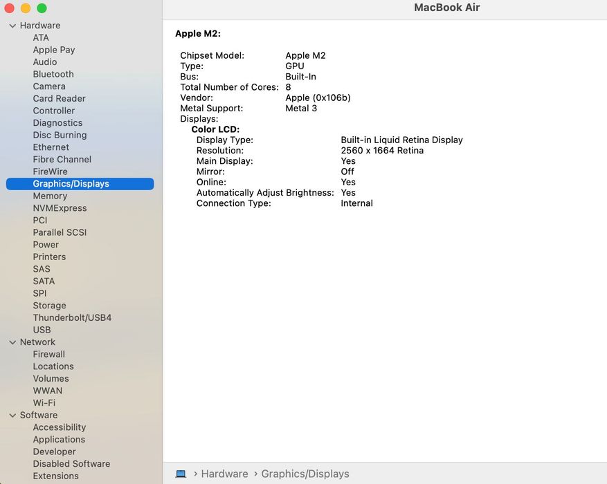607x484 pixels.
Task: Select WWAN in the sidebar
Action: (x=47, y=391)
